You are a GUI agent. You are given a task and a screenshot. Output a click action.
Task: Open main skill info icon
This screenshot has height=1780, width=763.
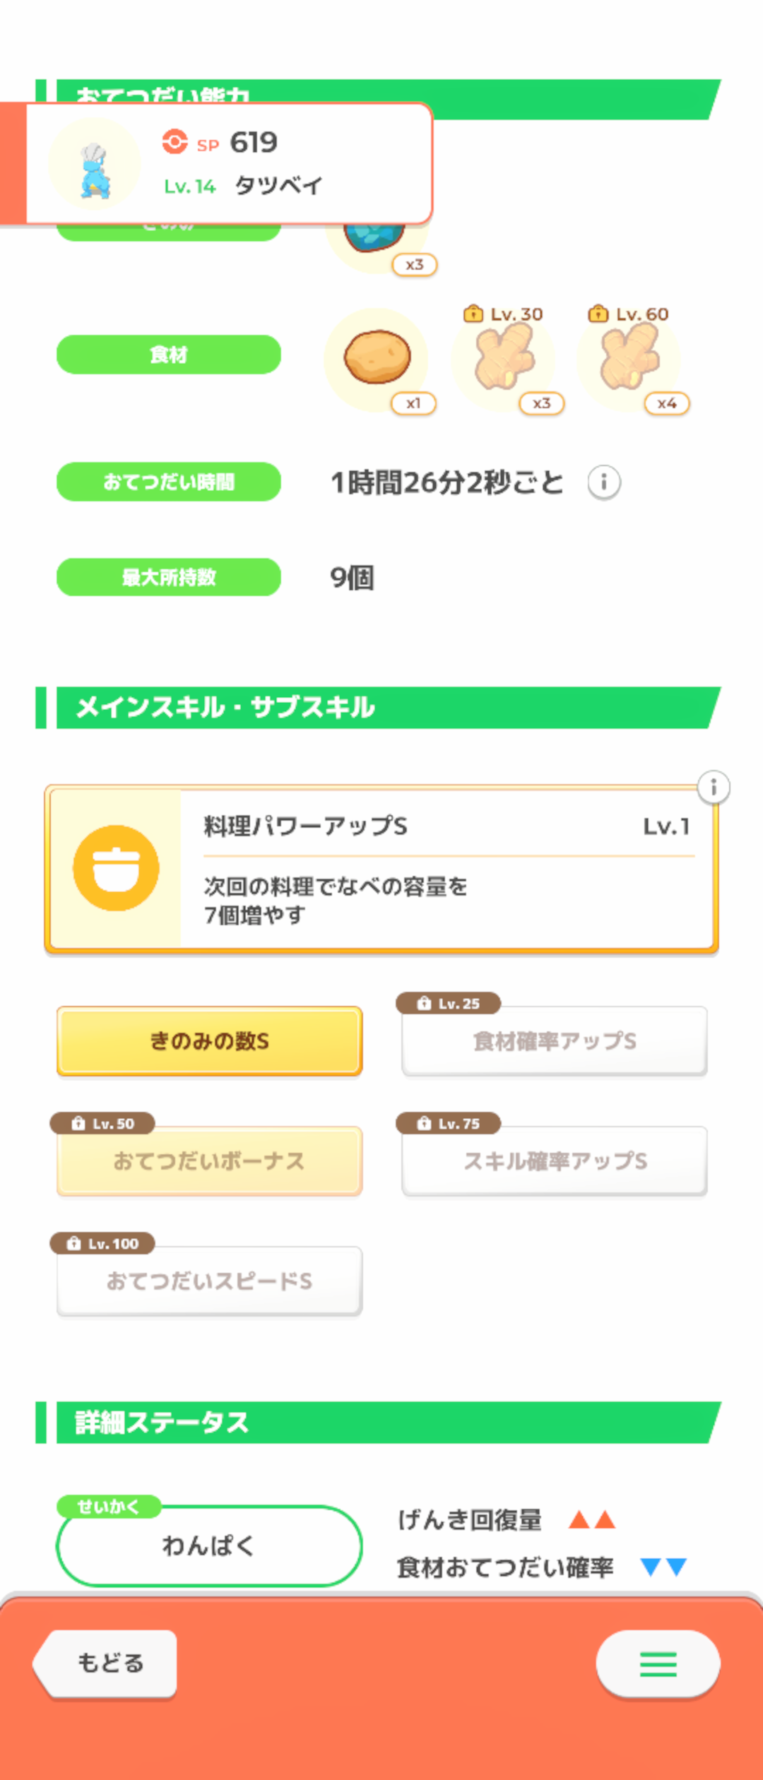(x=714, y=787)
